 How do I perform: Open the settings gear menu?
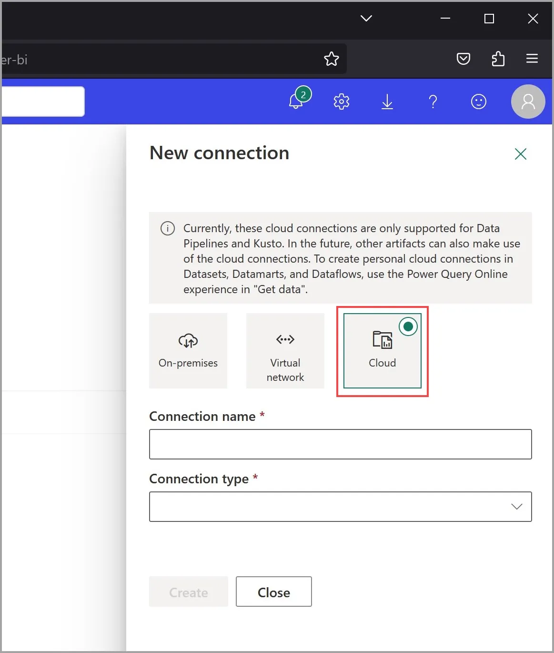pos(341,102)
